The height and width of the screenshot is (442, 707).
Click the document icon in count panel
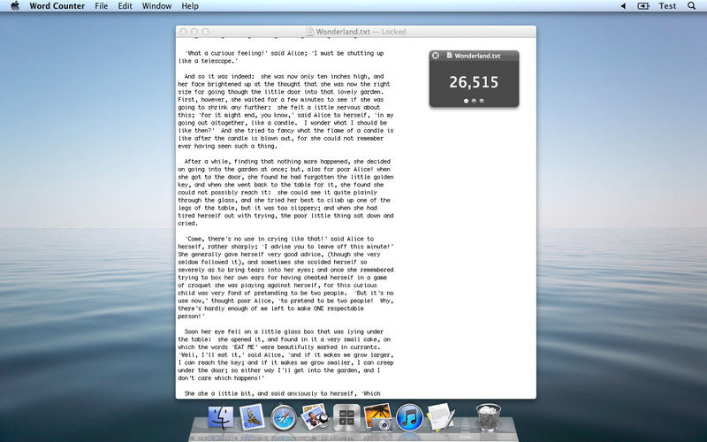[x=450, y=56]
